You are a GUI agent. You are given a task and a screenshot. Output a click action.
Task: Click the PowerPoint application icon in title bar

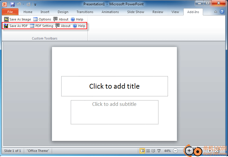pos(4,4)
